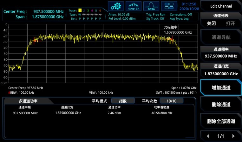Click the 增加通道 (add channel) button

coord(221,88)
